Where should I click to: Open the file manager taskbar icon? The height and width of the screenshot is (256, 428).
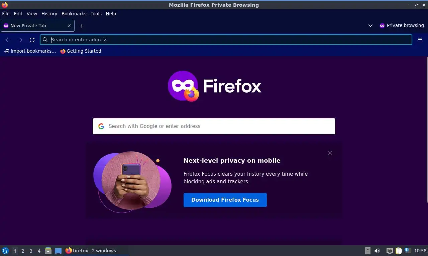[x=48, y=251]
